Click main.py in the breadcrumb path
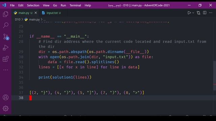 coord(34,19)
